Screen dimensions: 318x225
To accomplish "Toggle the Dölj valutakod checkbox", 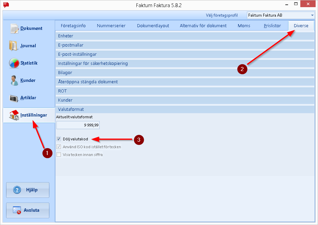I will click(x=59, y=139).
